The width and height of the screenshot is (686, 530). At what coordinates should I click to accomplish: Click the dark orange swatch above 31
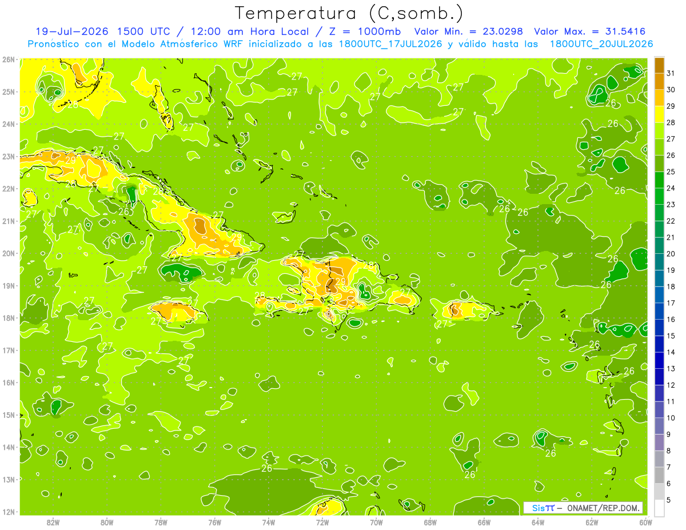[659, 65]
